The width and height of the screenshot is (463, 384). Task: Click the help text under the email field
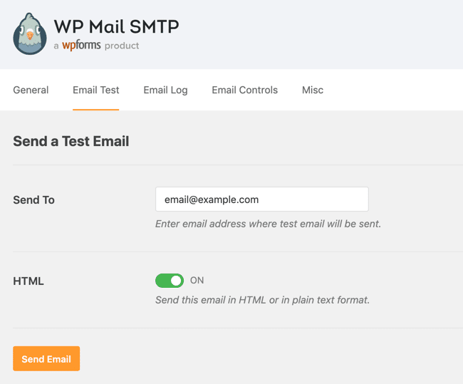(x=268, y=224)
